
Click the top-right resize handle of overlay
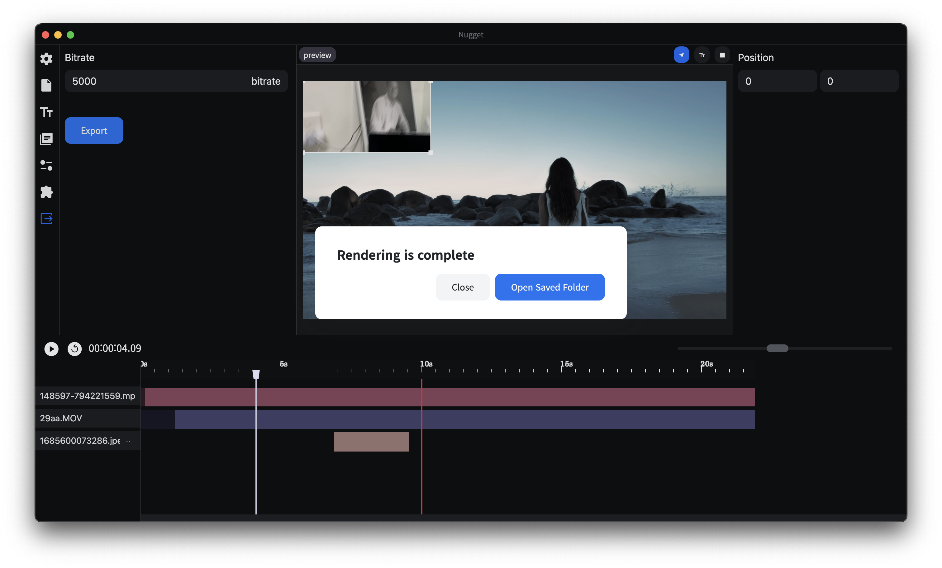coord(431,81)
